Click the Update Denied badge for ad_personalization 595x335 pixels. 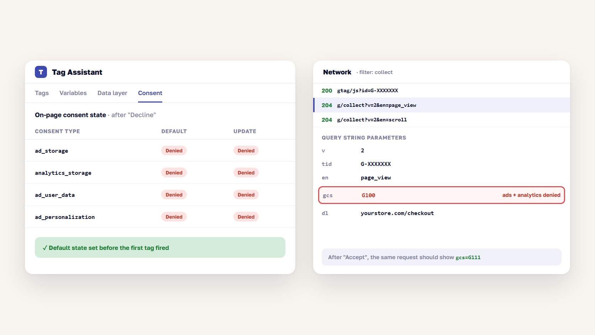pos(246,217)
